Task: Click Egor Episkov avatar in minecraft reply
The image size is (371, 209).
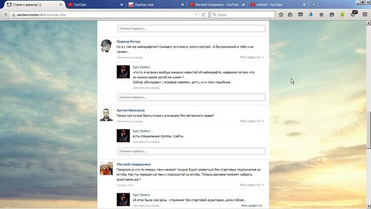Action: [123, 72]
